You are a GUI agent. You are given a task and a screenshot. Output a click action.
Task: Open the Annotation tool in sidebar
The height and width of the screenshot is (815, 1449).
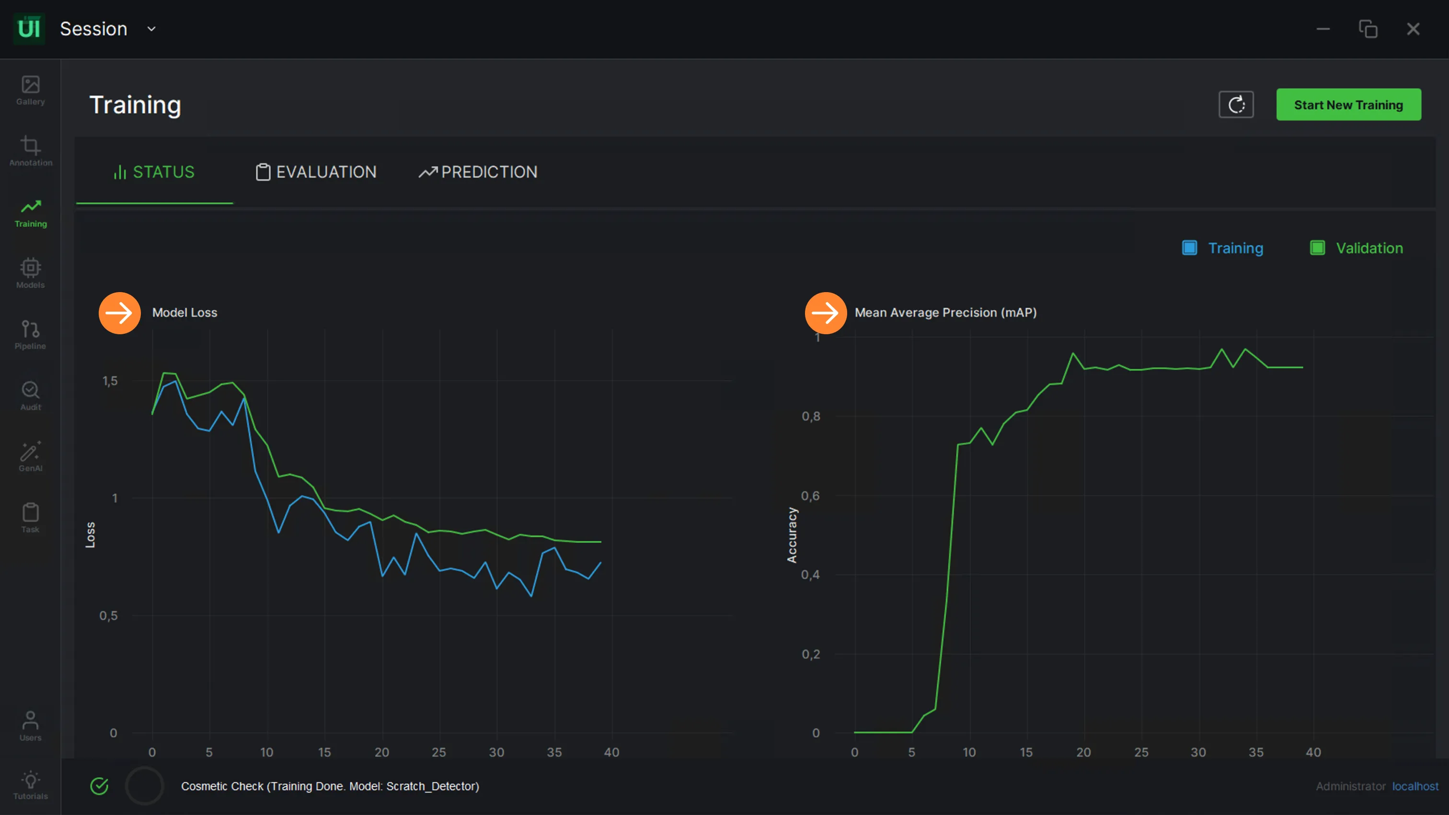pos(30,151)
